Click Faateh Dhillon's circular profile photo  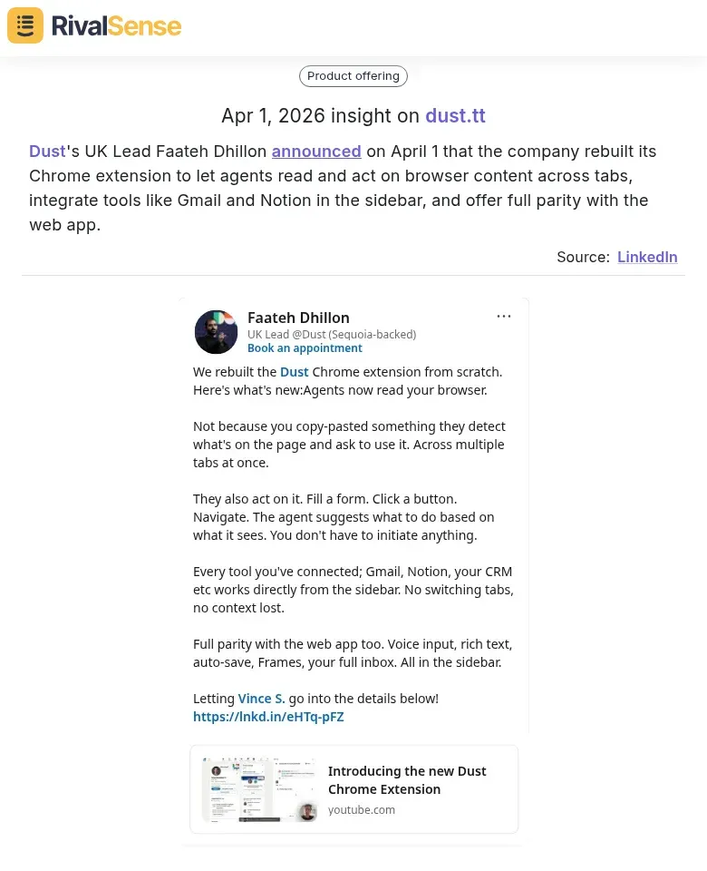pyautogui.click(x=216, y=331)
